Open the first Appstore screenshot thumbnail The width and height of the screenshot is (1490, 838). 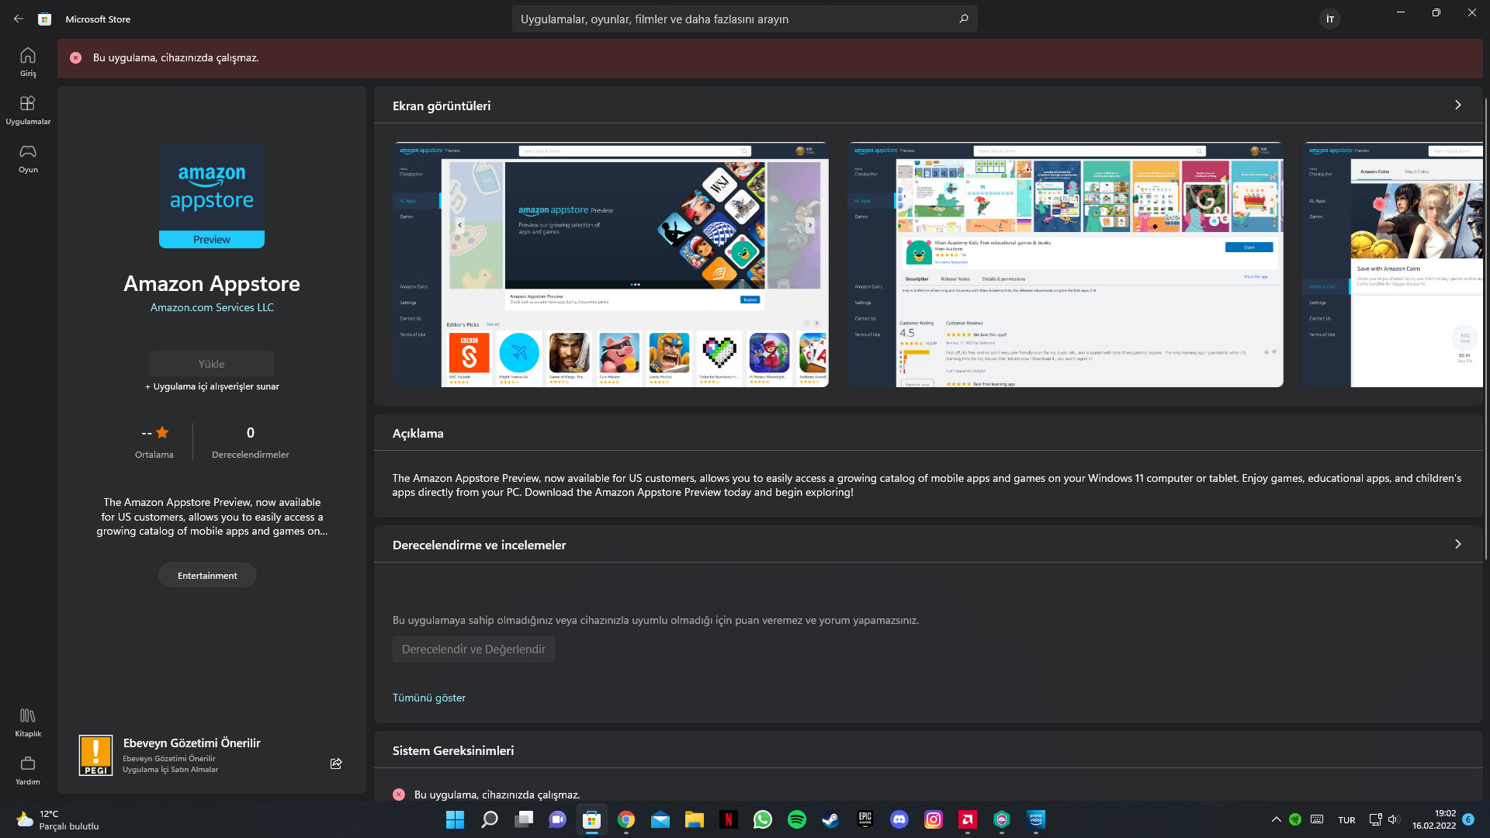(x=611, y=264)
